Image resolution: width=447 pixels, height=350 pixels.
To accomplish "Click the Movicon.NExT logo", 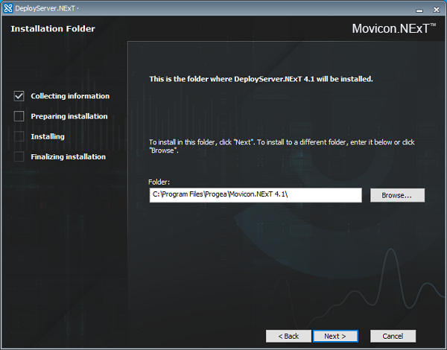I will (393, 28).
